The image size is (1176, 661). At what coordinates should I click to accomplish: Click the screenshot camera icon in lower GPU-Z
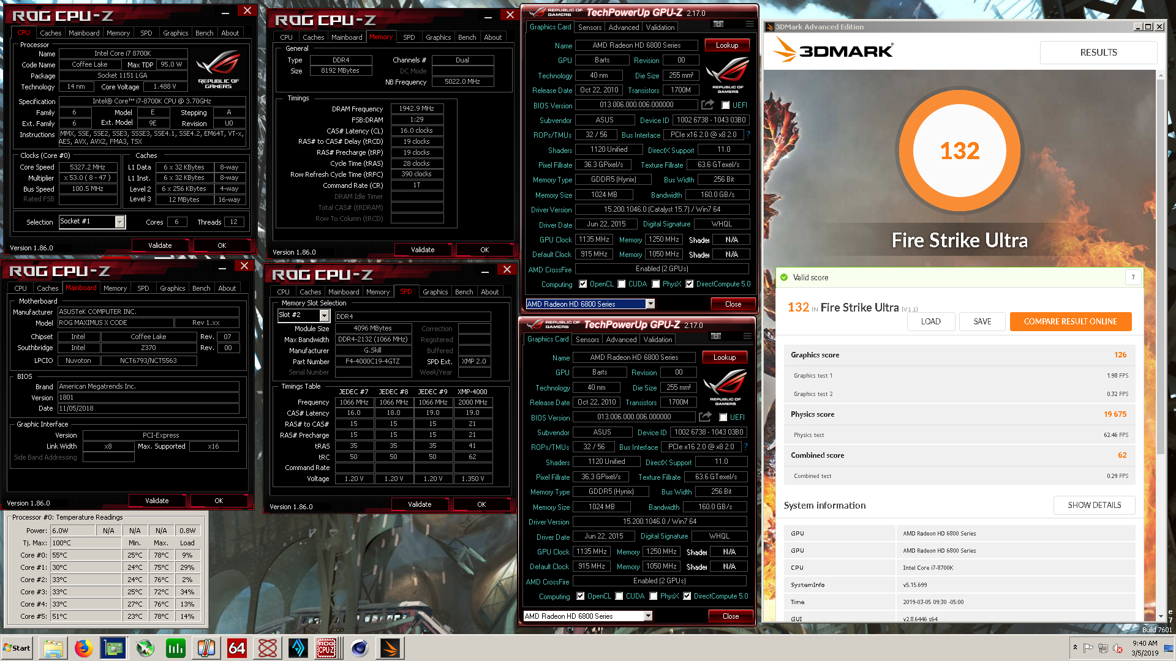click(x=716, y=337)
